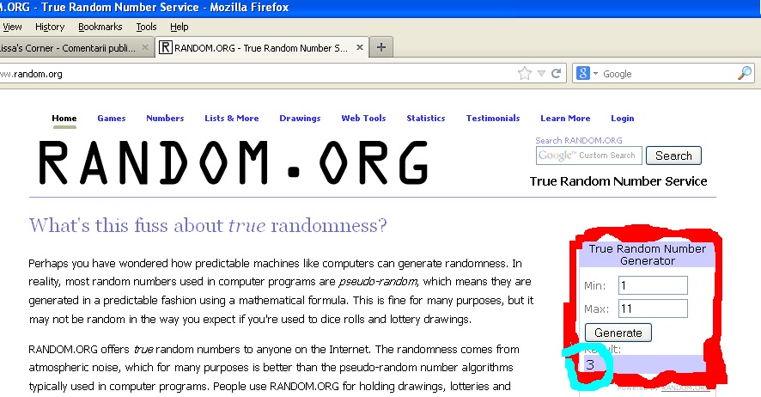Click the True Random Number Generator heading
Image resolution: width=761 pixels, height=397 pixels.
(x=648, y=255)
